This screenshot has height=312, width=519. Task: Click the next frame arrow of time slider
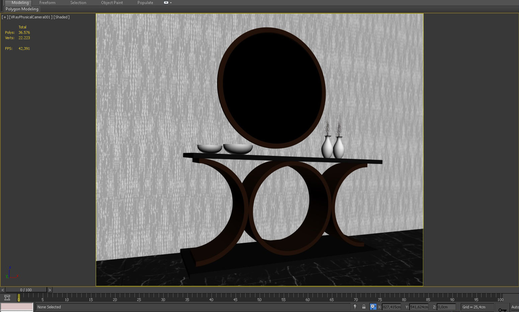click(50, 290)
